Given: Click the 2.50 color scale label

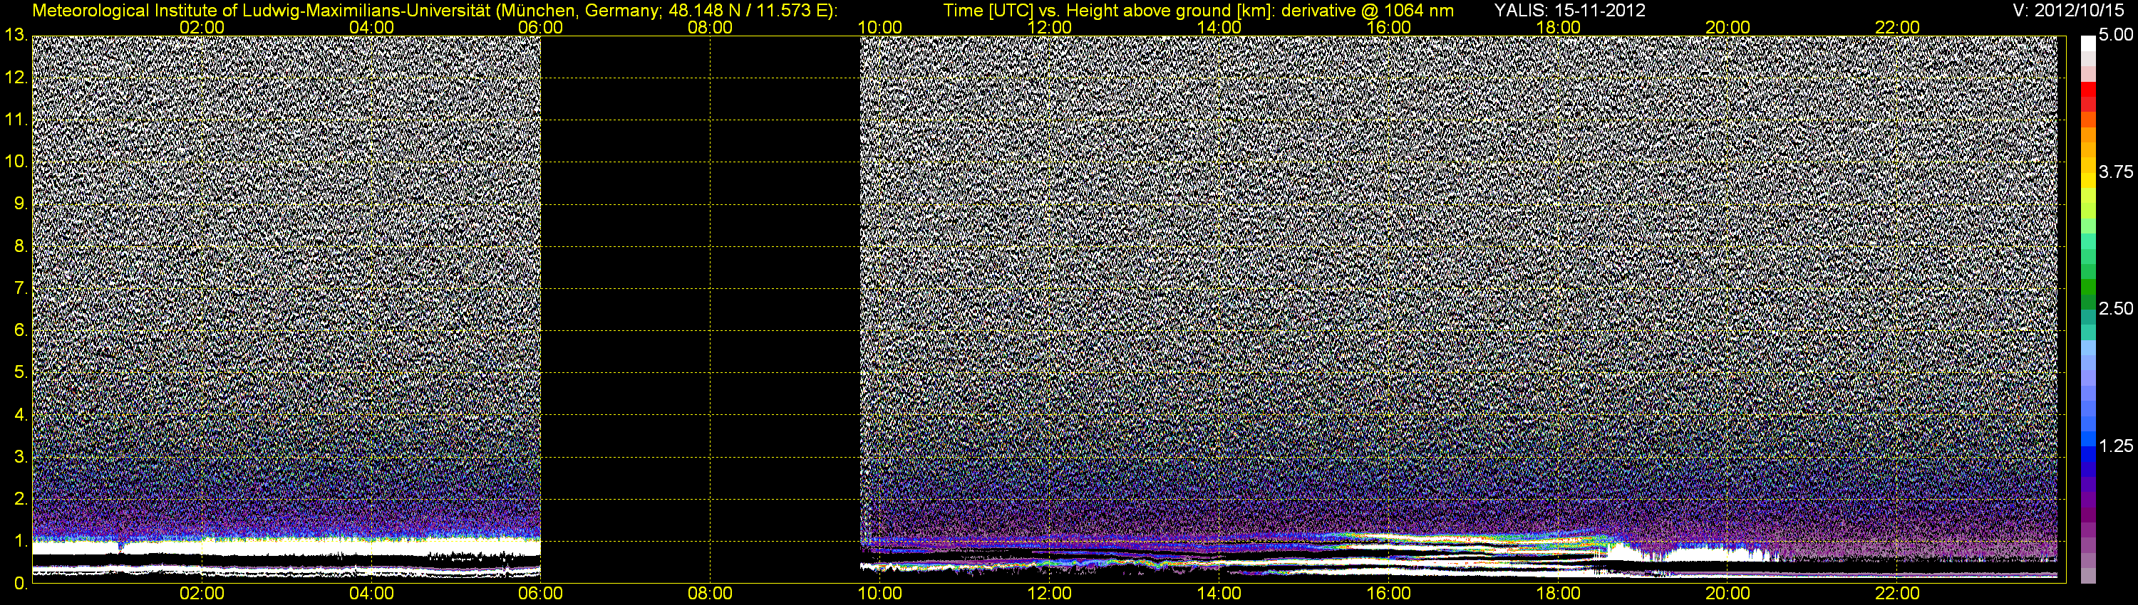Looking at the screenshot, I should [2116, 308].
